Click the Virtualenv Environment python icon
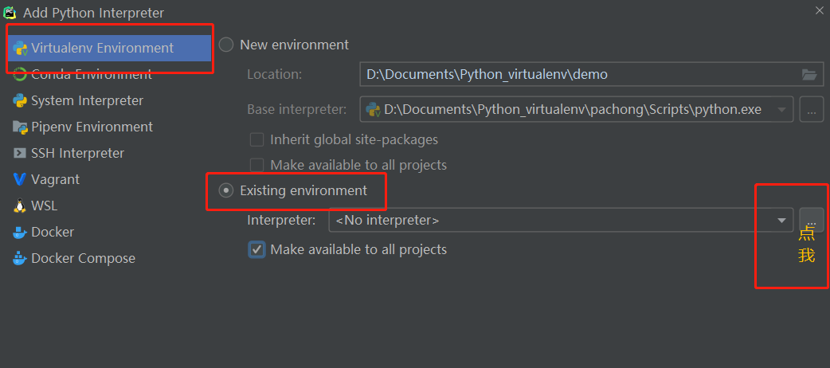This screenshot has height=368, width=830. pyautogui.click(x=20, y=48)
